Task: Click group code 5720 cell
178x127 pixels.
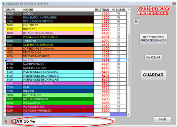Action: [x=14, y=91]
